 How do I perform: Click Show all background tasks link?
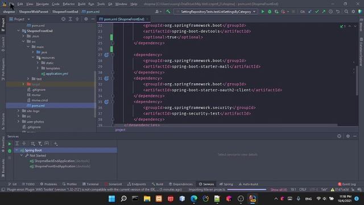(x=279, y=190)
